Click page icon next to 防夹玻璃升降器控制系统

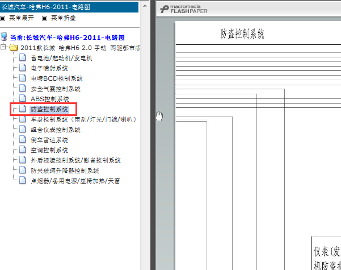[x=22, y=170]
